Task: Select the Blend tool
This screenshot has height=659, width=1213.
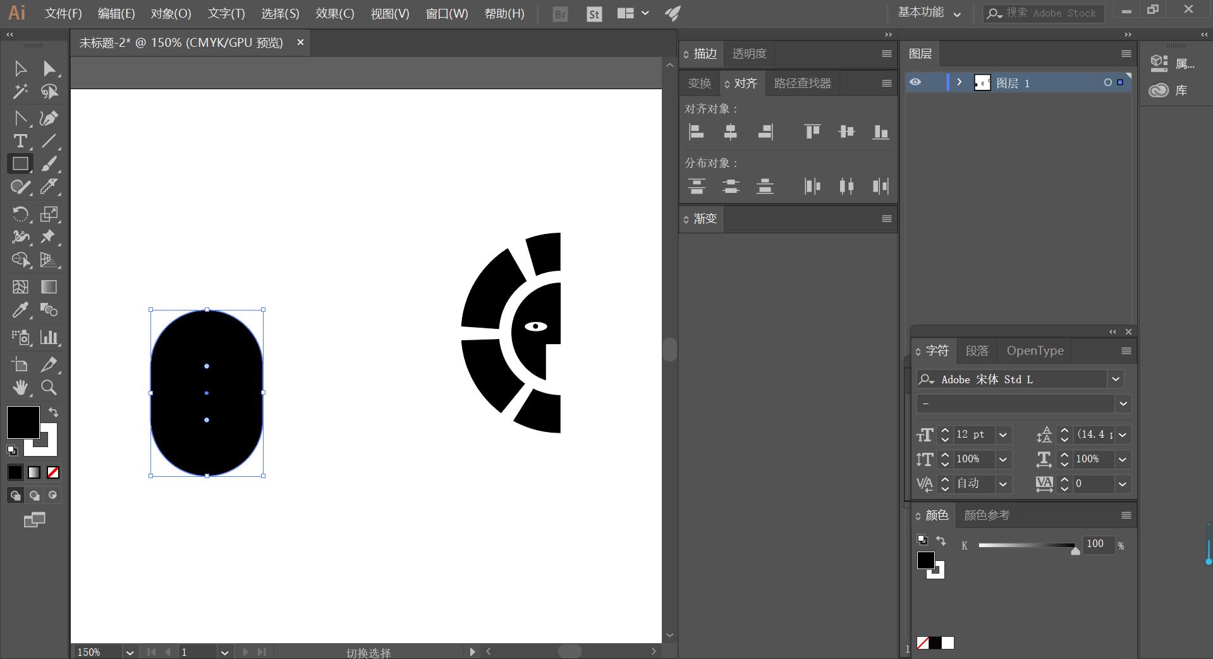Action: pos(49,310)
